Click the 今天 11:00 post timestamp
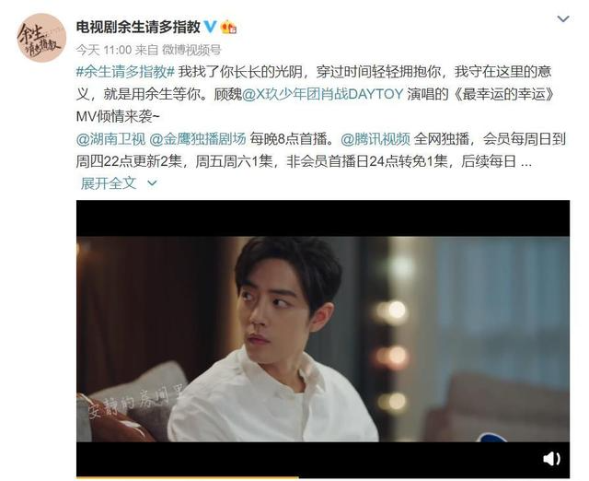This screenshot has height=481, width=589. point(104,50)
